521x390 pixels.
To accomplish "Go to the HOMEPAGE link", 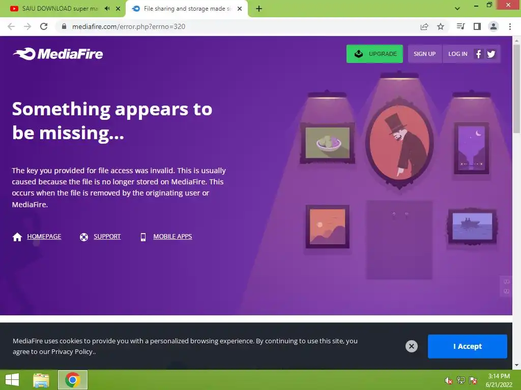I will tap(44, 237).
